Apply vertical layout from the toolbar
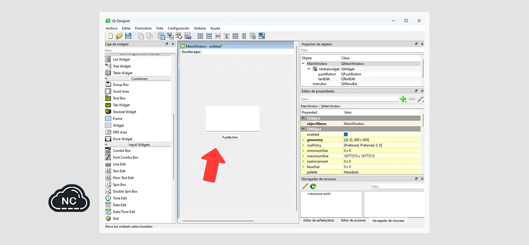The width and height of the screenshot is (529, 245). (209, 36)
